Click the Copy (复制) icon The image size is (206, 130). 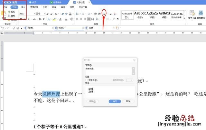[9, 16]
